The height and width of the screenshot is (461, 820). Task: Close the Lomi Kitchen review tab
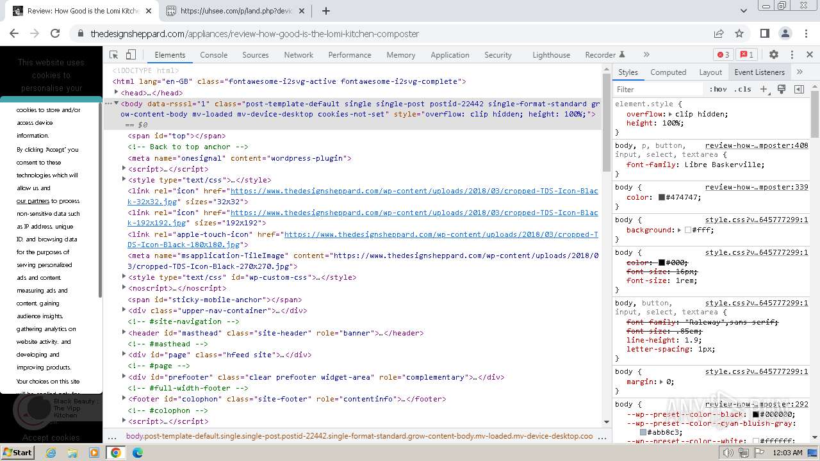(x=149, y=11)
